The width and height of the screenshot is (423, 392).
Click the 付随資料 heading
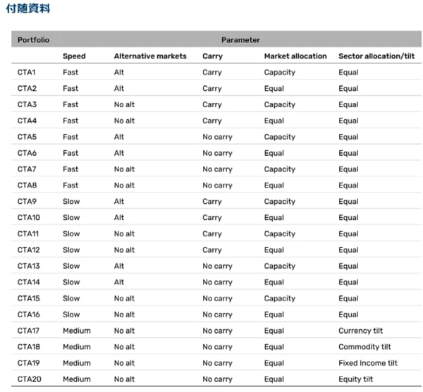tap(28, 10)
